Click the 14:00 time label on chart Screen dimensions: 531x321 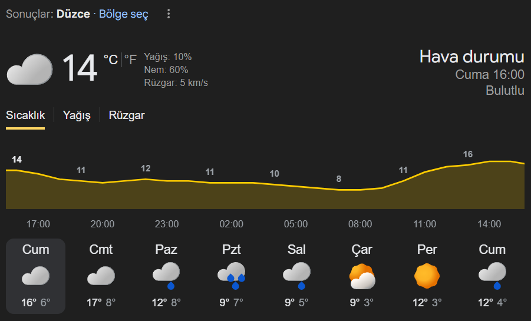pyautogui.click(x=489, y=224)
